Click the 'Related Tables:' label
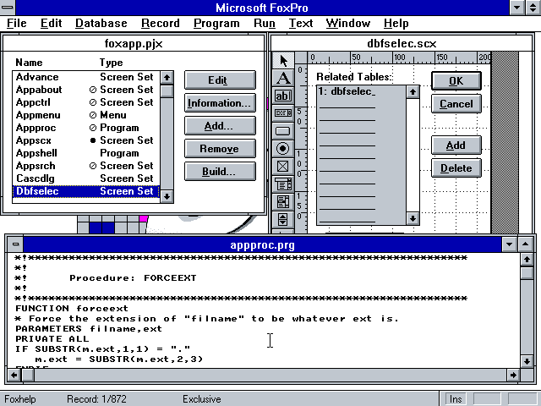541x406 pixels. tap(354, 77)
